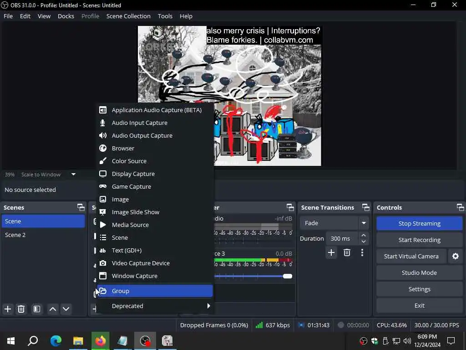Viewport: 466px width, 350px height.
Task: Decrease transition duration with down stepper
Action: click(x=364, y=242)
